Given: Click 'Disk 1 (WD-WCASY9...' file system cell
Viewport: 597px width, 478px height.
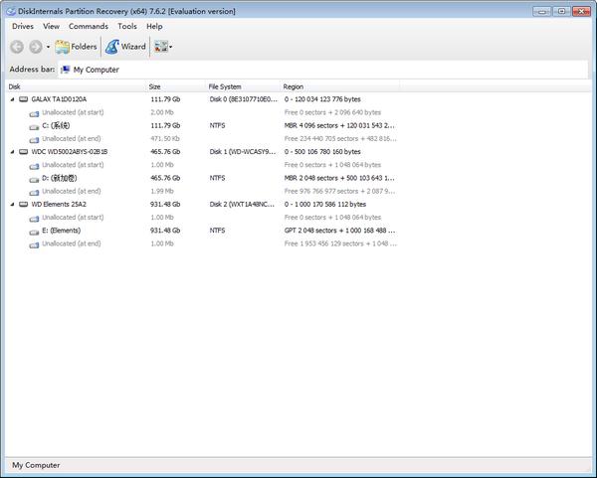Looking at the screenshot, I should tap(242, 152).
